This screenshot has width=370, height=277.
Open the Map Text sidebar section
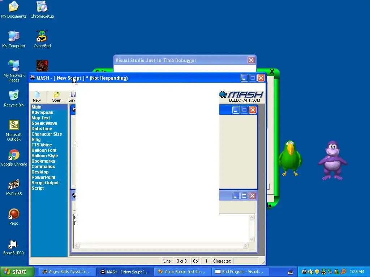[x=41, y=118]
